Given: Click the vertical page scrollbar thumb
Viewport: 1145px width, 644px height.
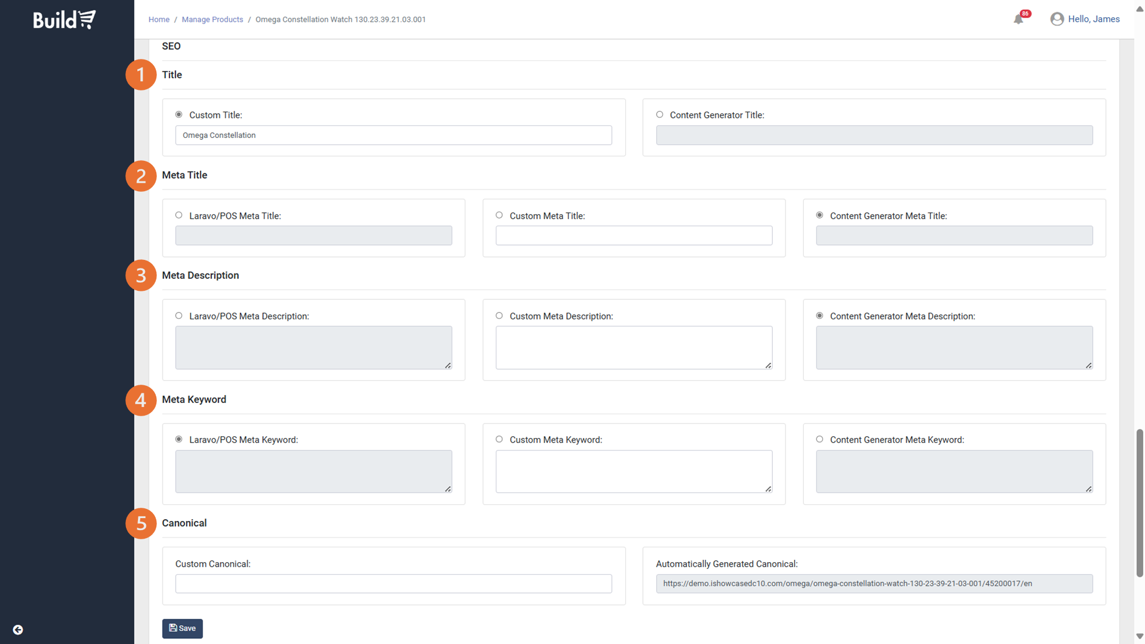Looking at the screenshot, I should coord(1139,503).
